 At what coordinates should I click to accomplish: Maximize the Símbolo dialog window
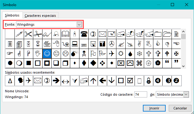pyautogui.click(x=172, y=5)
